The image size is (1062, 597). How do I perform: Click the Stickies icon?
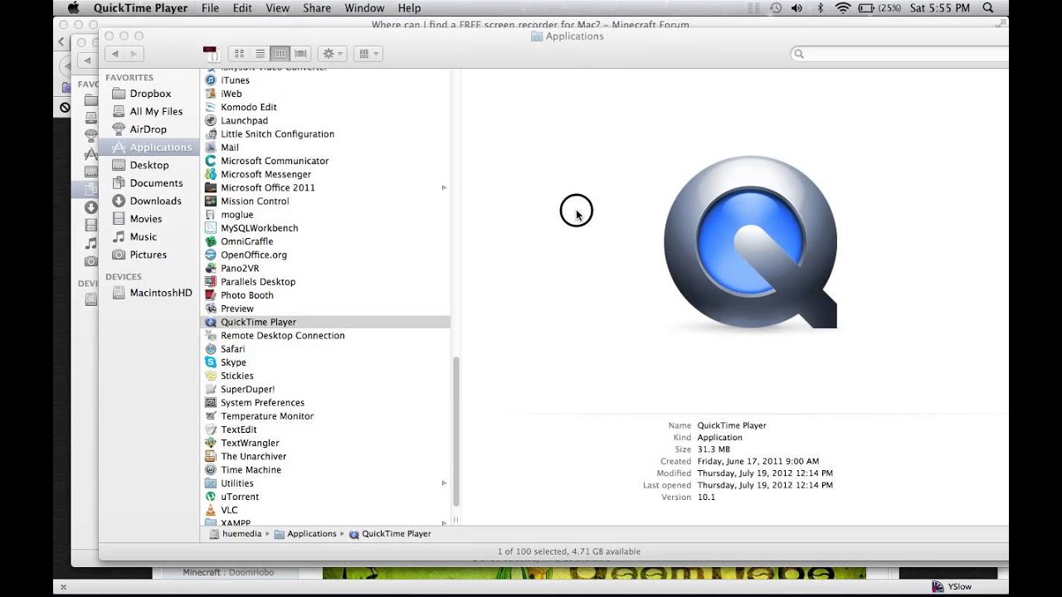(x=211, y=376)
